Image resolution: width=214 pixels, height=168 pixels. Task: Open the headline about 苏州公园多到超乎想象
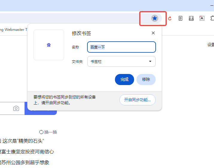click(25, 163)
